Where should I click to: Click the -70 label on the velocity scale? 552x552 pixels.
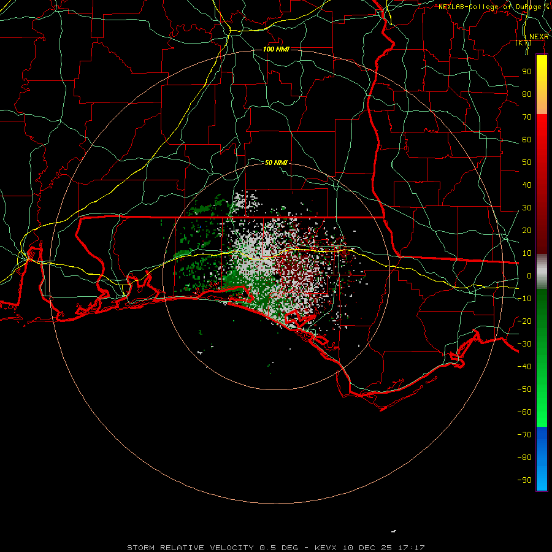coord(524,434)
